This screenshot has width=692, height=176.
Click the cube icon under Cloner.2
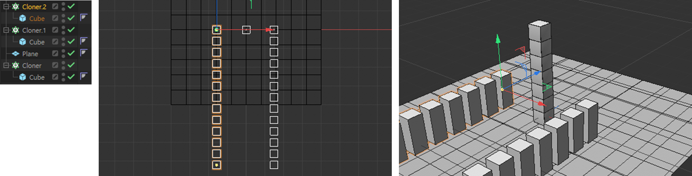[23, 18]
